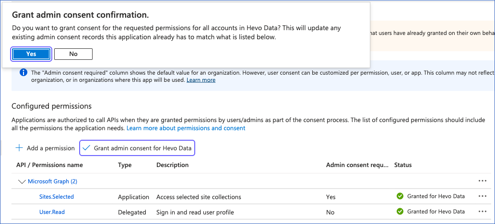Click green granted check icon for User.Read
Viewport: 495px width, 224px height.
click(400, 211)
